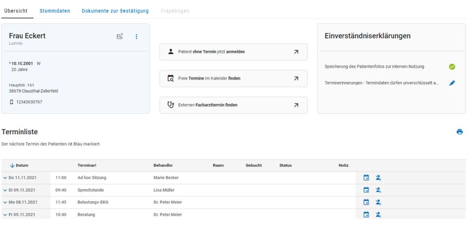Click cancel-patient icon for Beratung appointment
This screenshot has height=227, width=470.
(x=378, y=214)
